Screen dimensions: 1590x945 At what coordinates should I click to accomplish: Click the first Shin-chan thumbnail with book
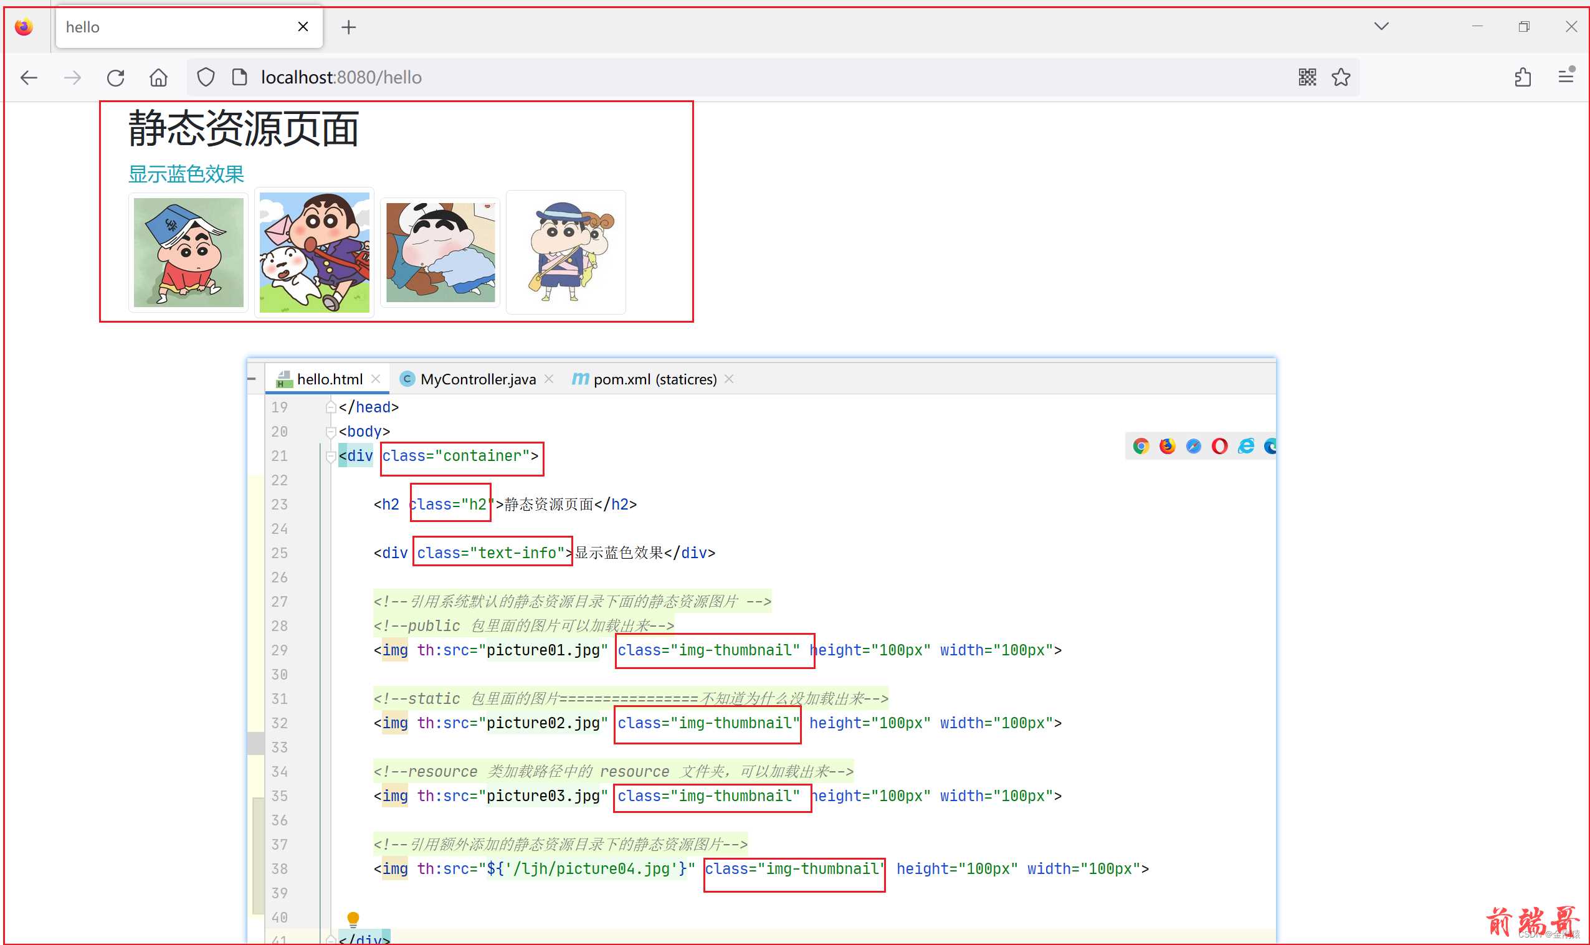[189, 253]
